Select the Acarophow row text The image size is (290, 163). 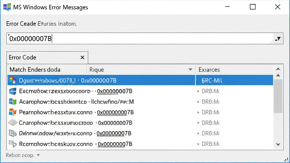(x=76, y=102)
